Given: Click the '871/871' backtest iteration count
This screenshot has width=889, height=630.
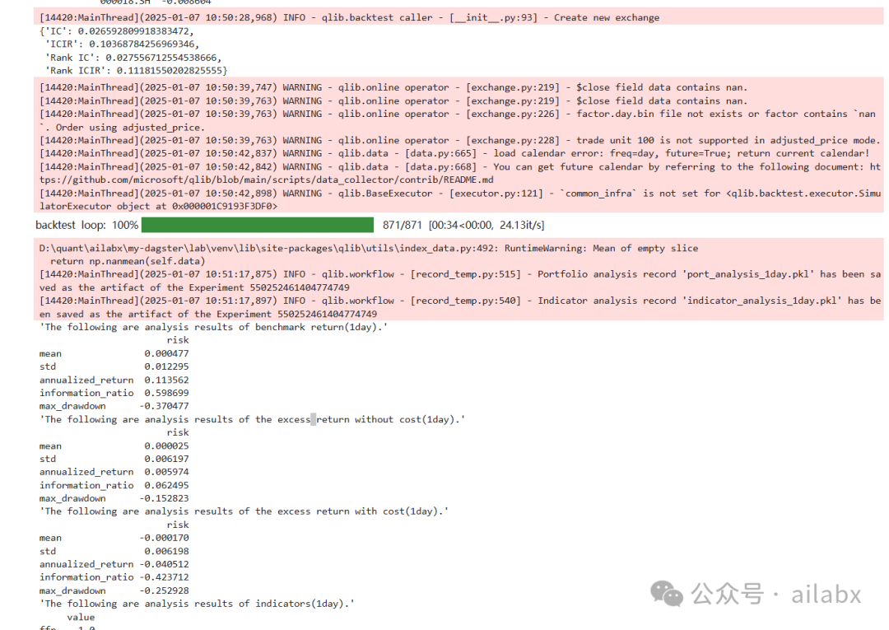Looking at the screenshot, I should [402, 225].
